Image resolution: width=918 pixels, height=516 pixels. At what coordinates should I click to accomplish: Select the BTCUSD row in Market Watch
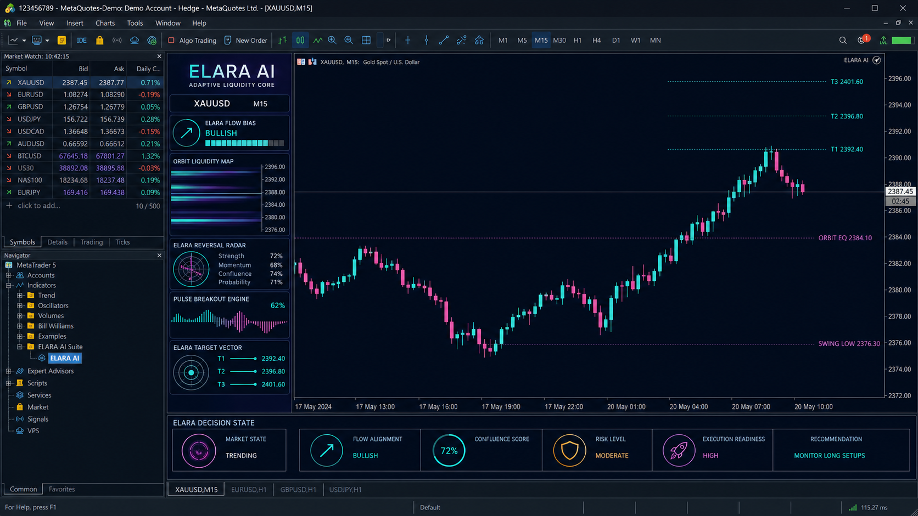pyautogui.click(x=82, y=156)
